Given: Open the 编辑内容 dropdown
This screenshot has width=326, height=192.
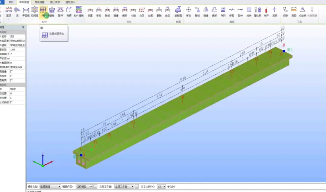Looking at the screenshot, I should [84, 187].
